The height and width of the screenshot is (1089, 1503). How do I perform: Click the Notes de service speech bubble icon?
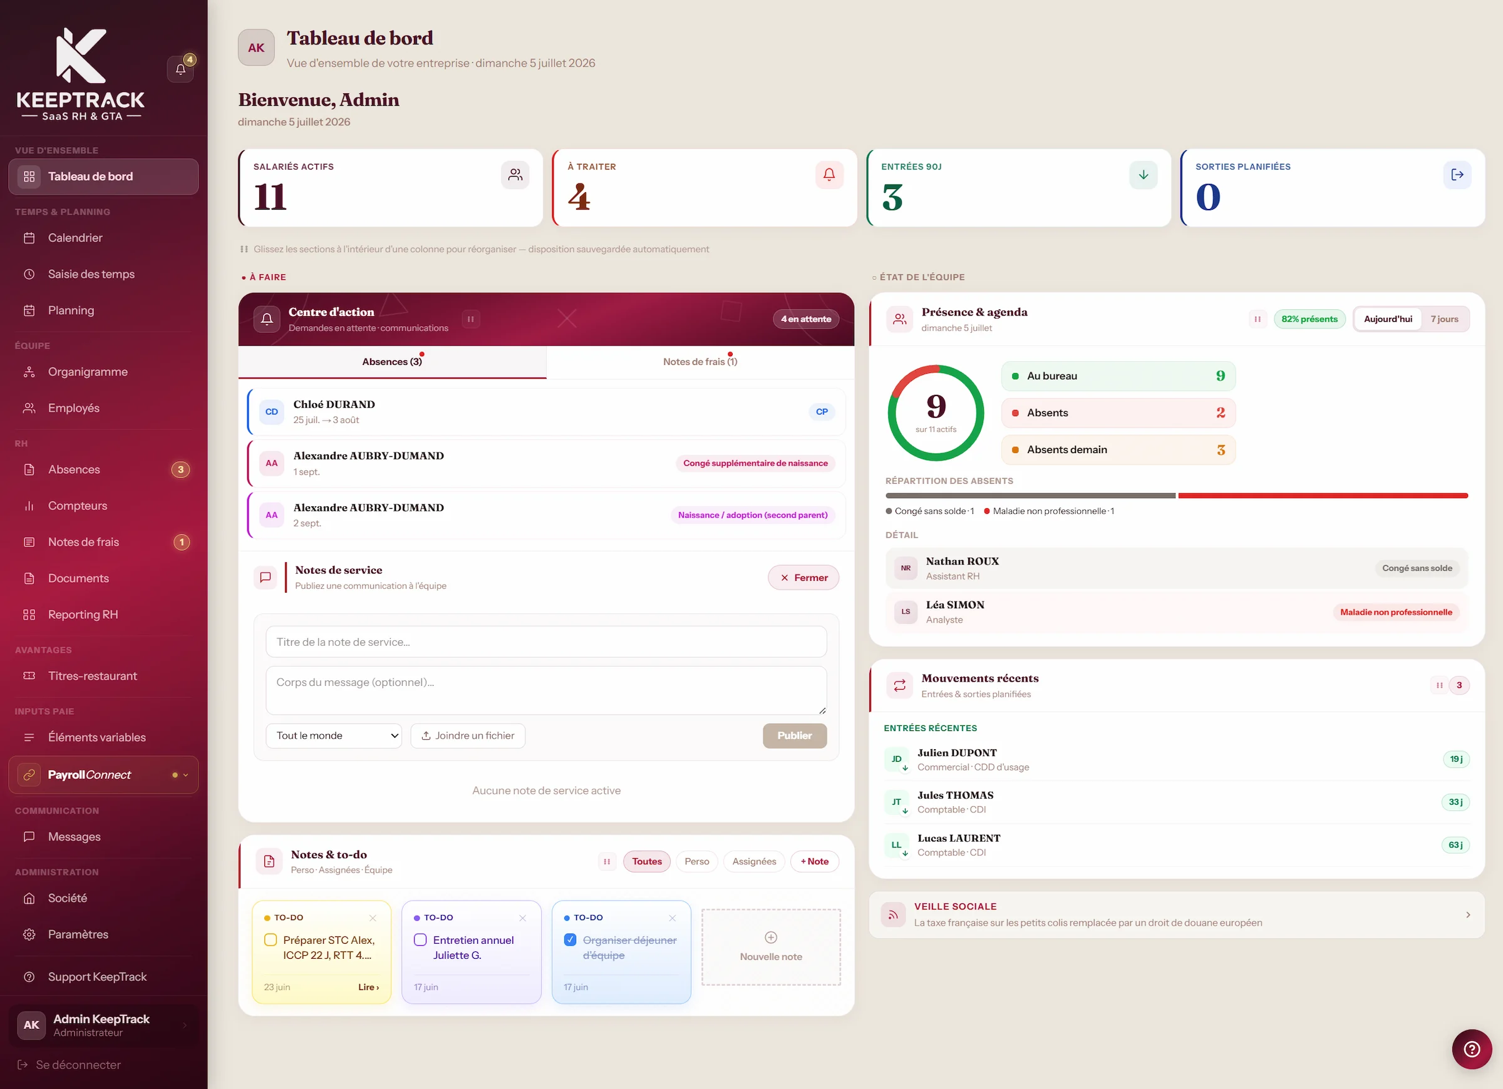pos(266,578)
